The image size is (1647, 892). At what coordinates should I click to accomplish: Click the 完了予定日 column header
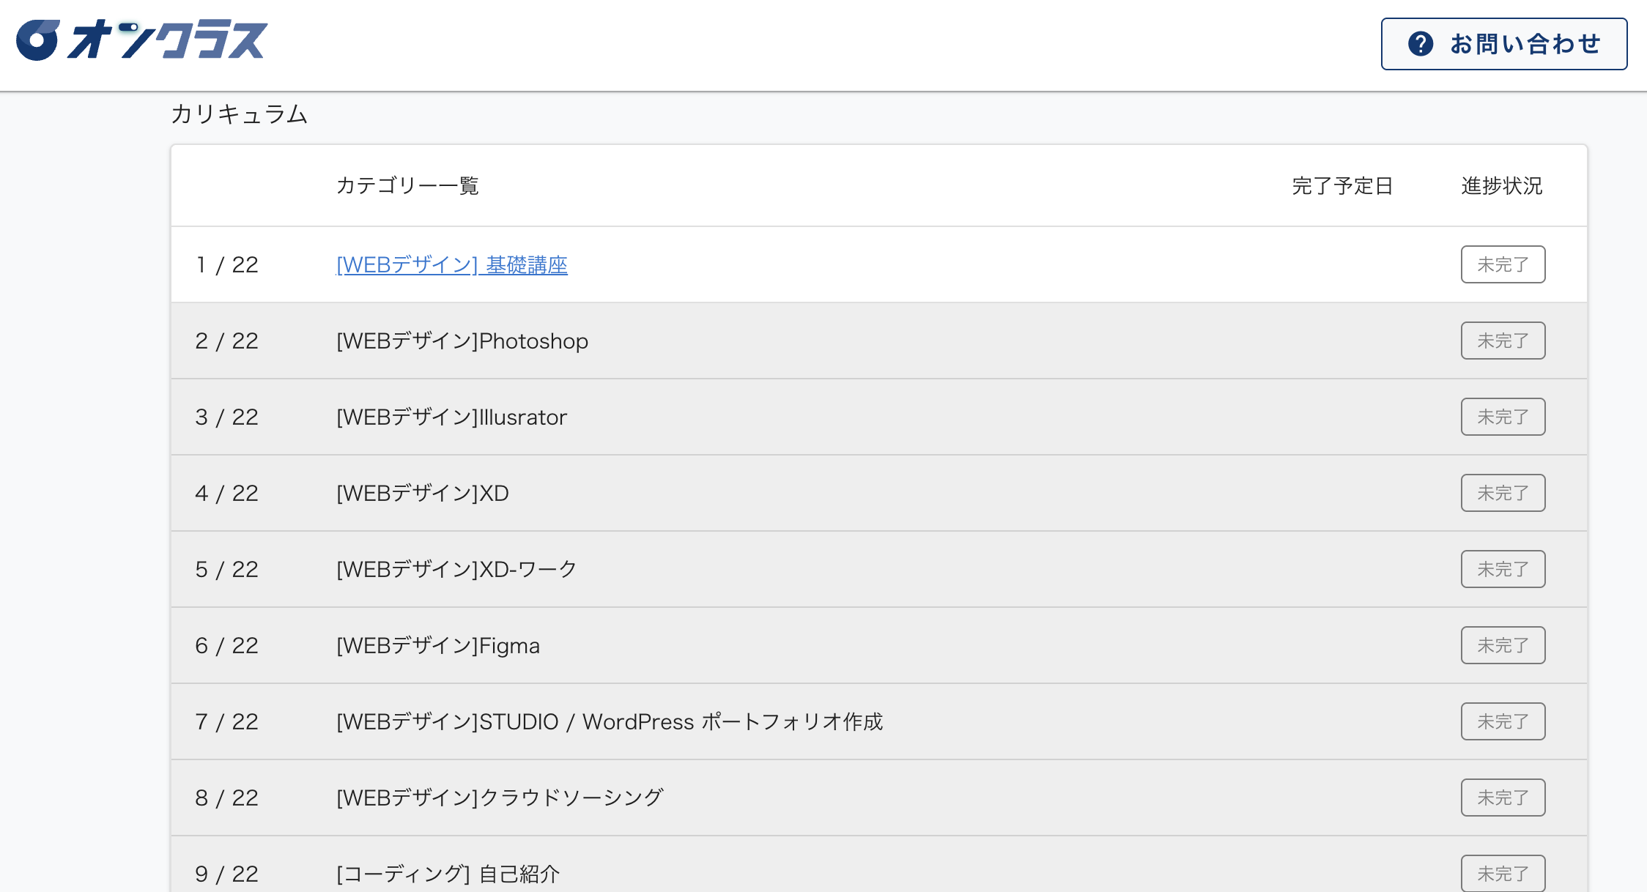1341,186
